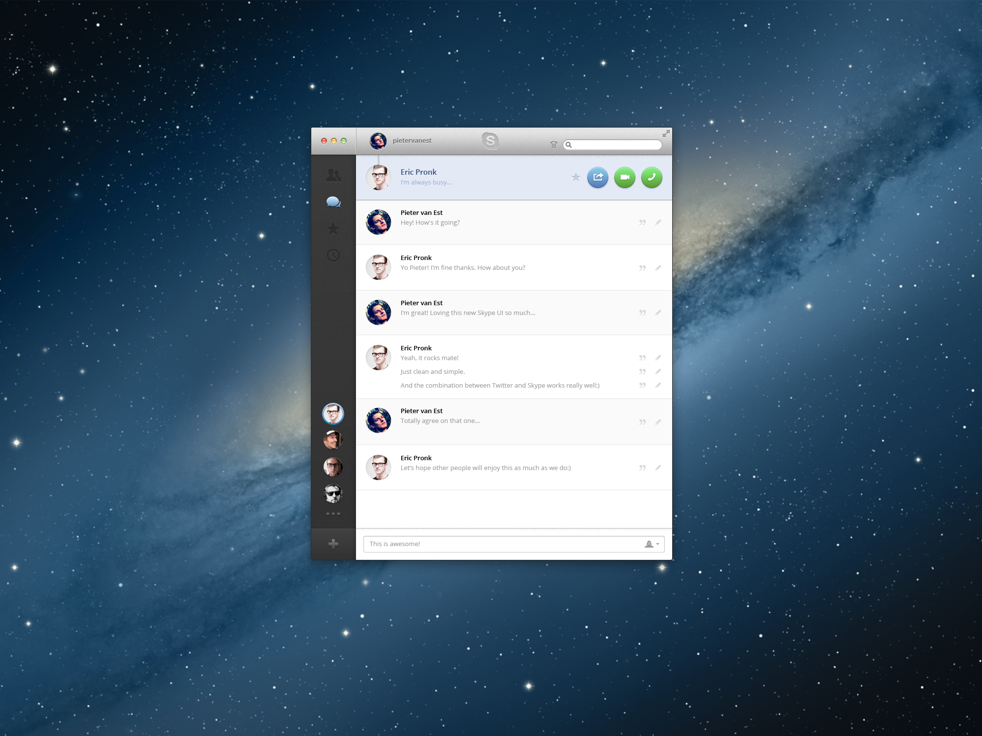Click the Skype logo in the title bar
982x736 pixels.
click(490, 141)
